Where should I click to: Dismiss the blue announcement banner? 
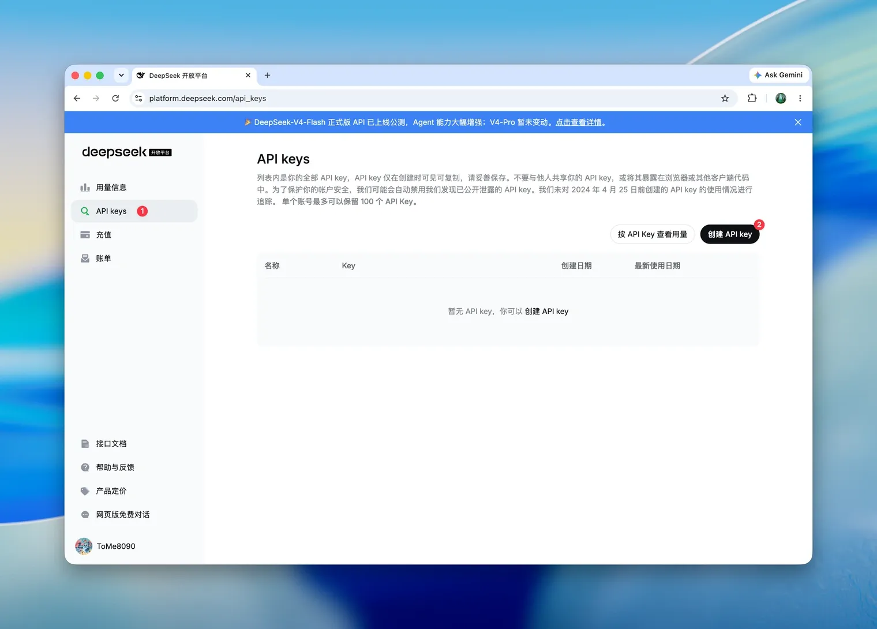pyautogui.click(x=798, y=122)
